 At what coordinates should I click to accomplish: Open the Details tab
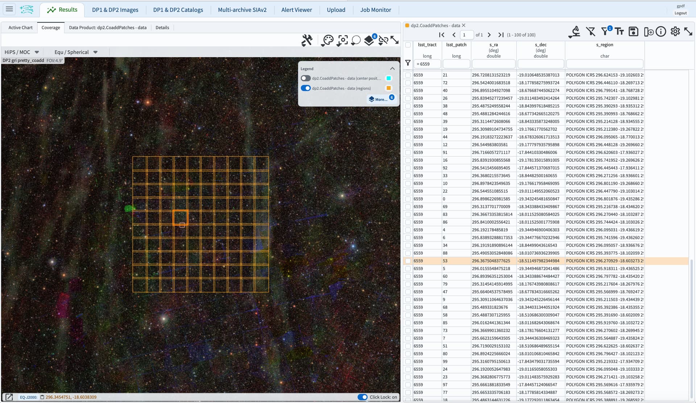pos(162,28)
